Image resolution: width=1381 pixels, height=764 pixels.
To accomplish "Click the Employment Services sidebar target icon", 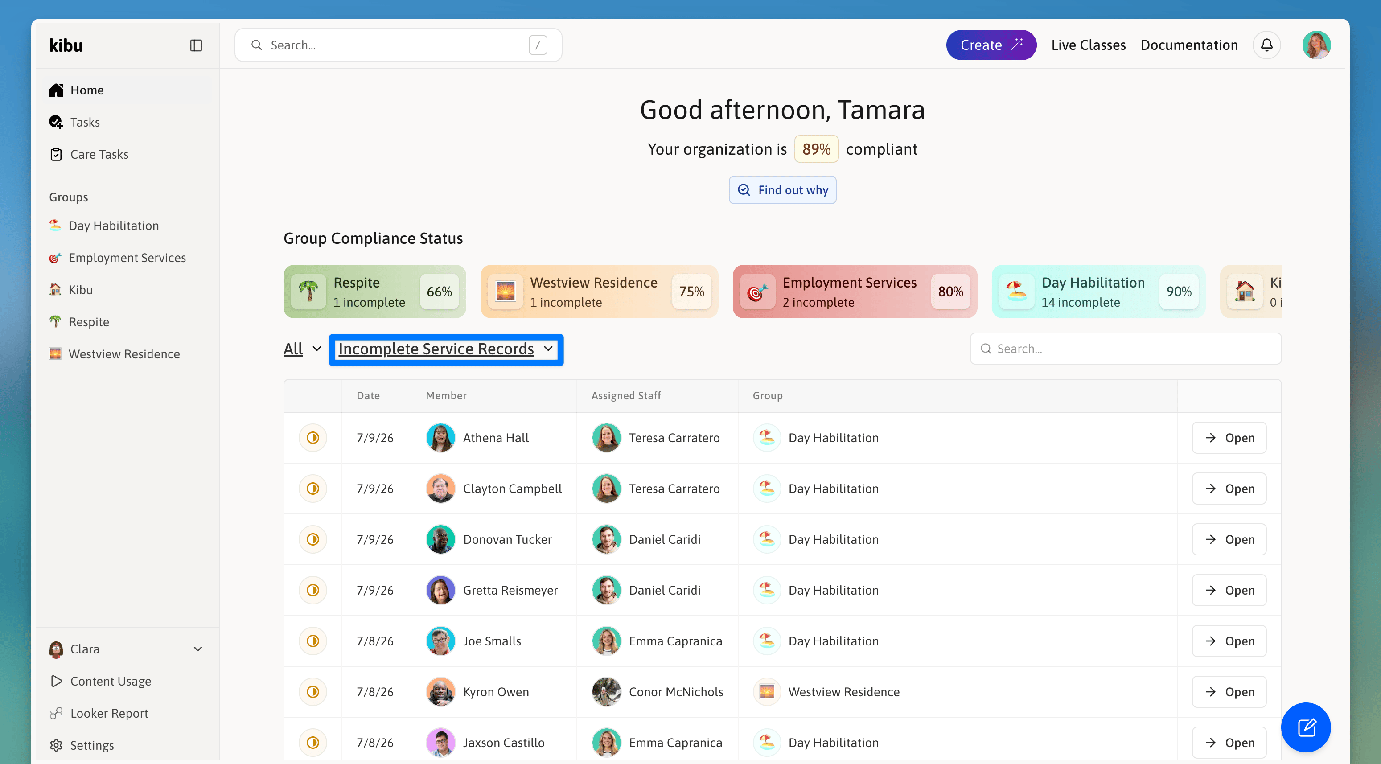I will click(x=55, y=257).
